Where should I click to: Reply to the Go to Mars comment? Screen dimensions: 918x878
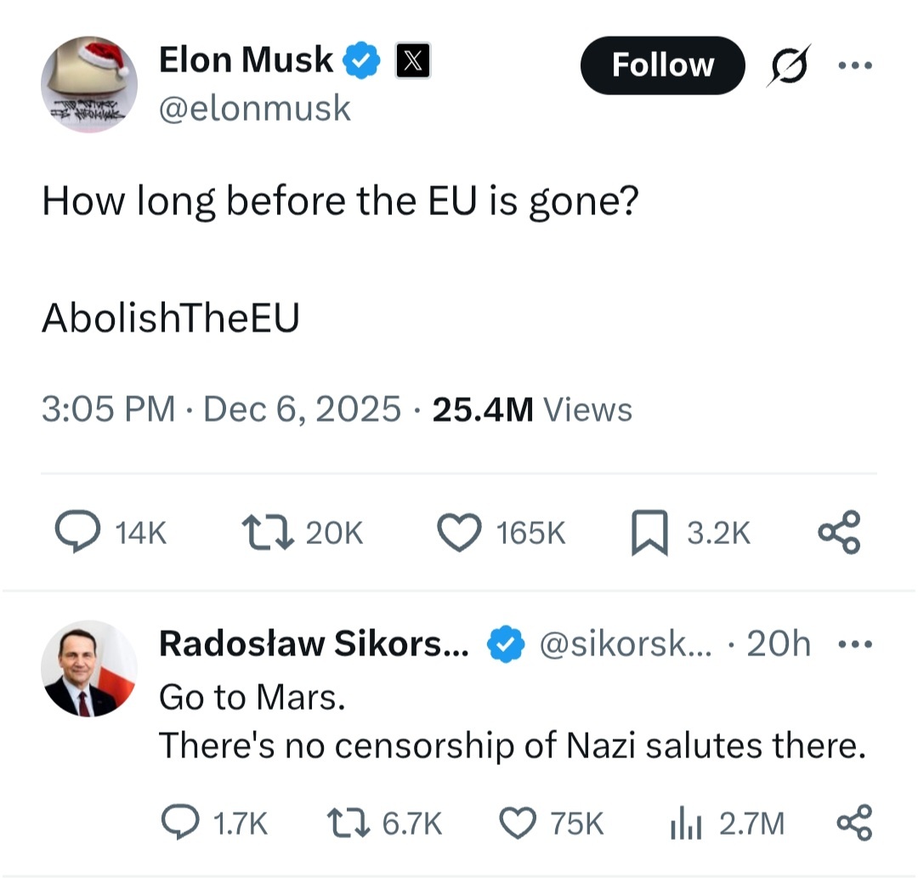tap(179, 823)
